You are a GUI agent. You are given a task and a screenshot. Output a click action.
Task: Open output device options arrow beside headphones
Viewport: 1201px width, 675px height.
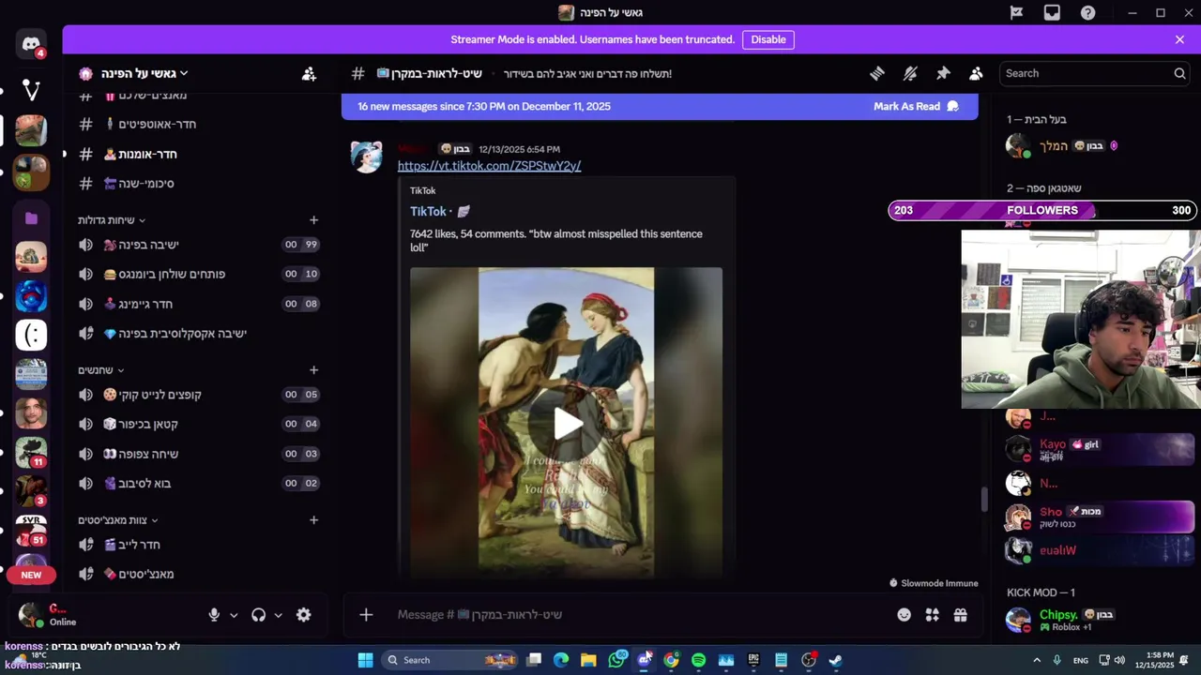pyautogui.click(x=278, y=615)
